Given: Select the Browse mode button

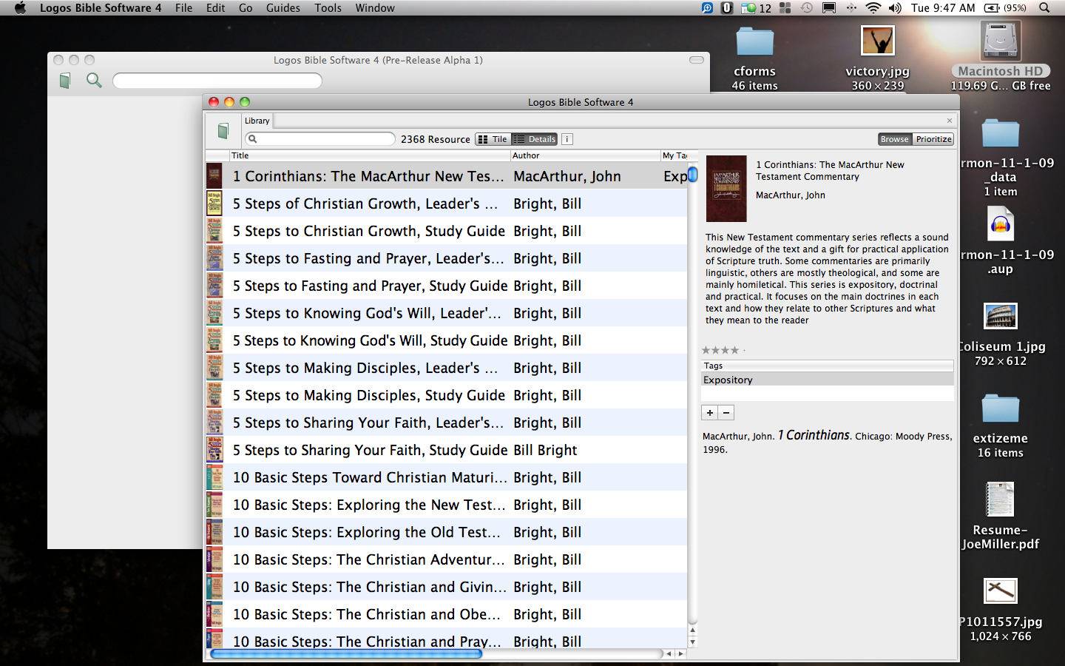Looking at the screenshot, I should click(895, 139).
